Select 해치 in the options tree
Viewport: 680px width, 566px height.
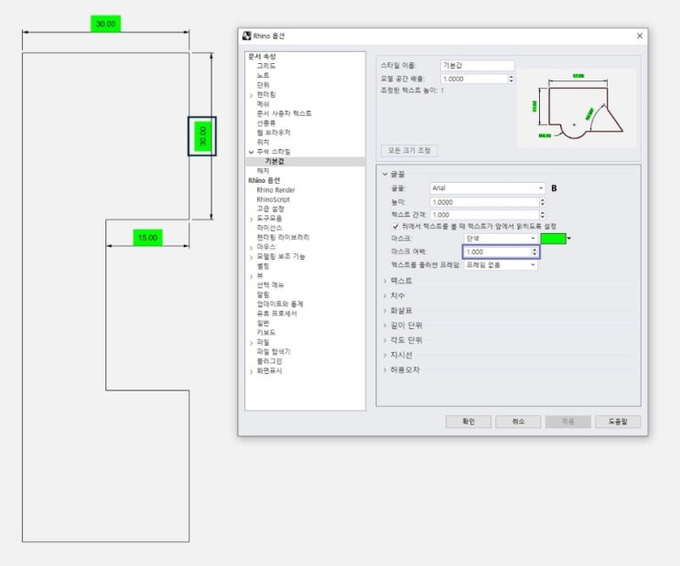coord(263,171)
